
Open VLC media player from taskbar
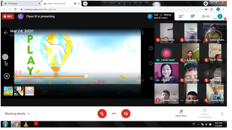[x=26, y=124]
